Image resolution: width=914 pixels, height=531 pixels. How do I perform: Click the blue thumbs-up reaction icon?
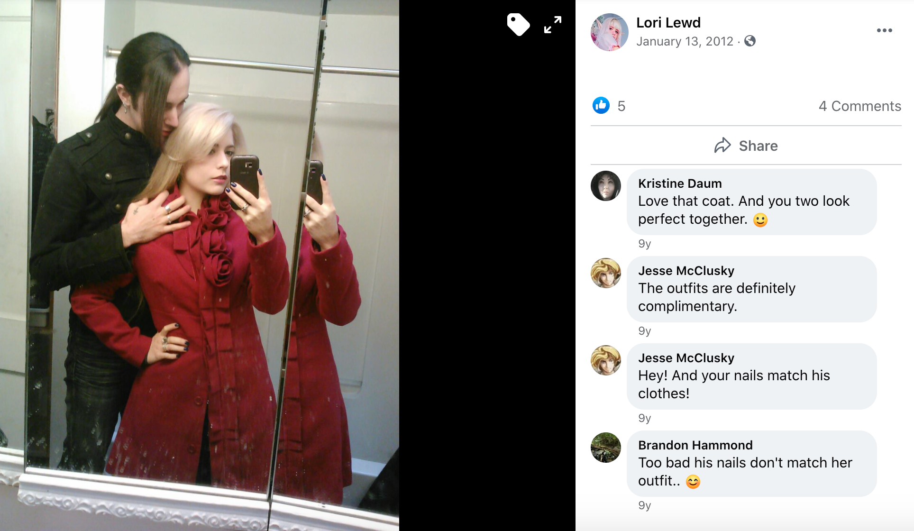pyautogui.click(x=601, y=106)
